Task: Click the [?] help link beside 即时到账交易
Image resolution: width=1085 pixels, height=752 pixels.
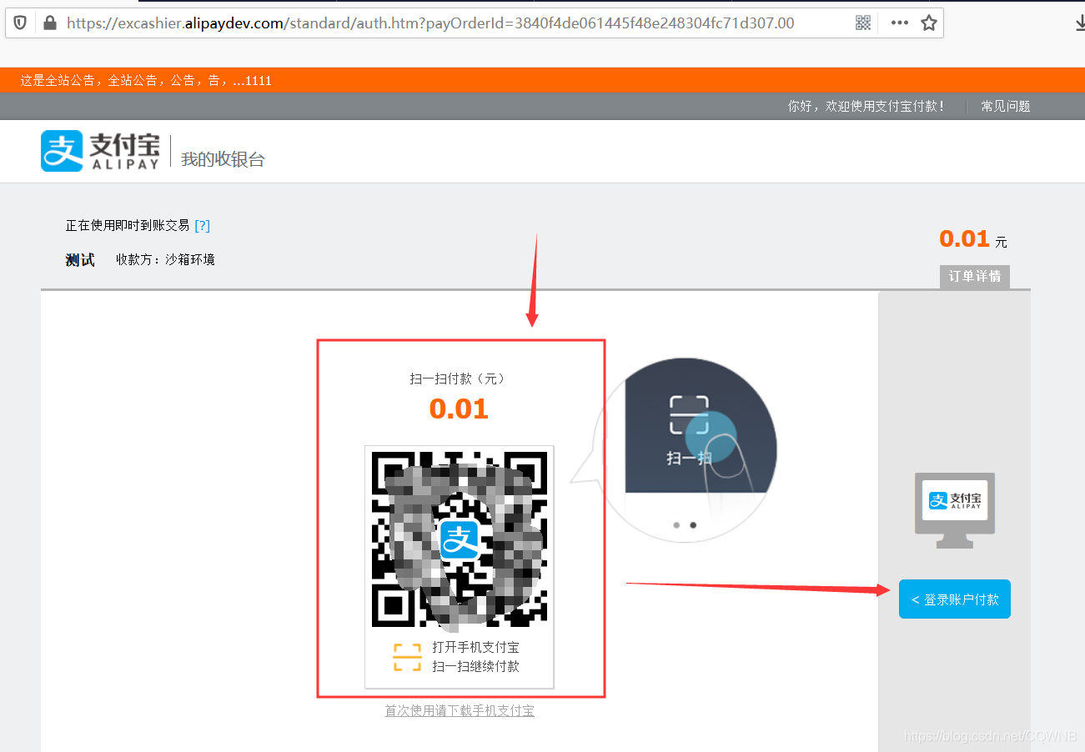Action: pos(203,226)
